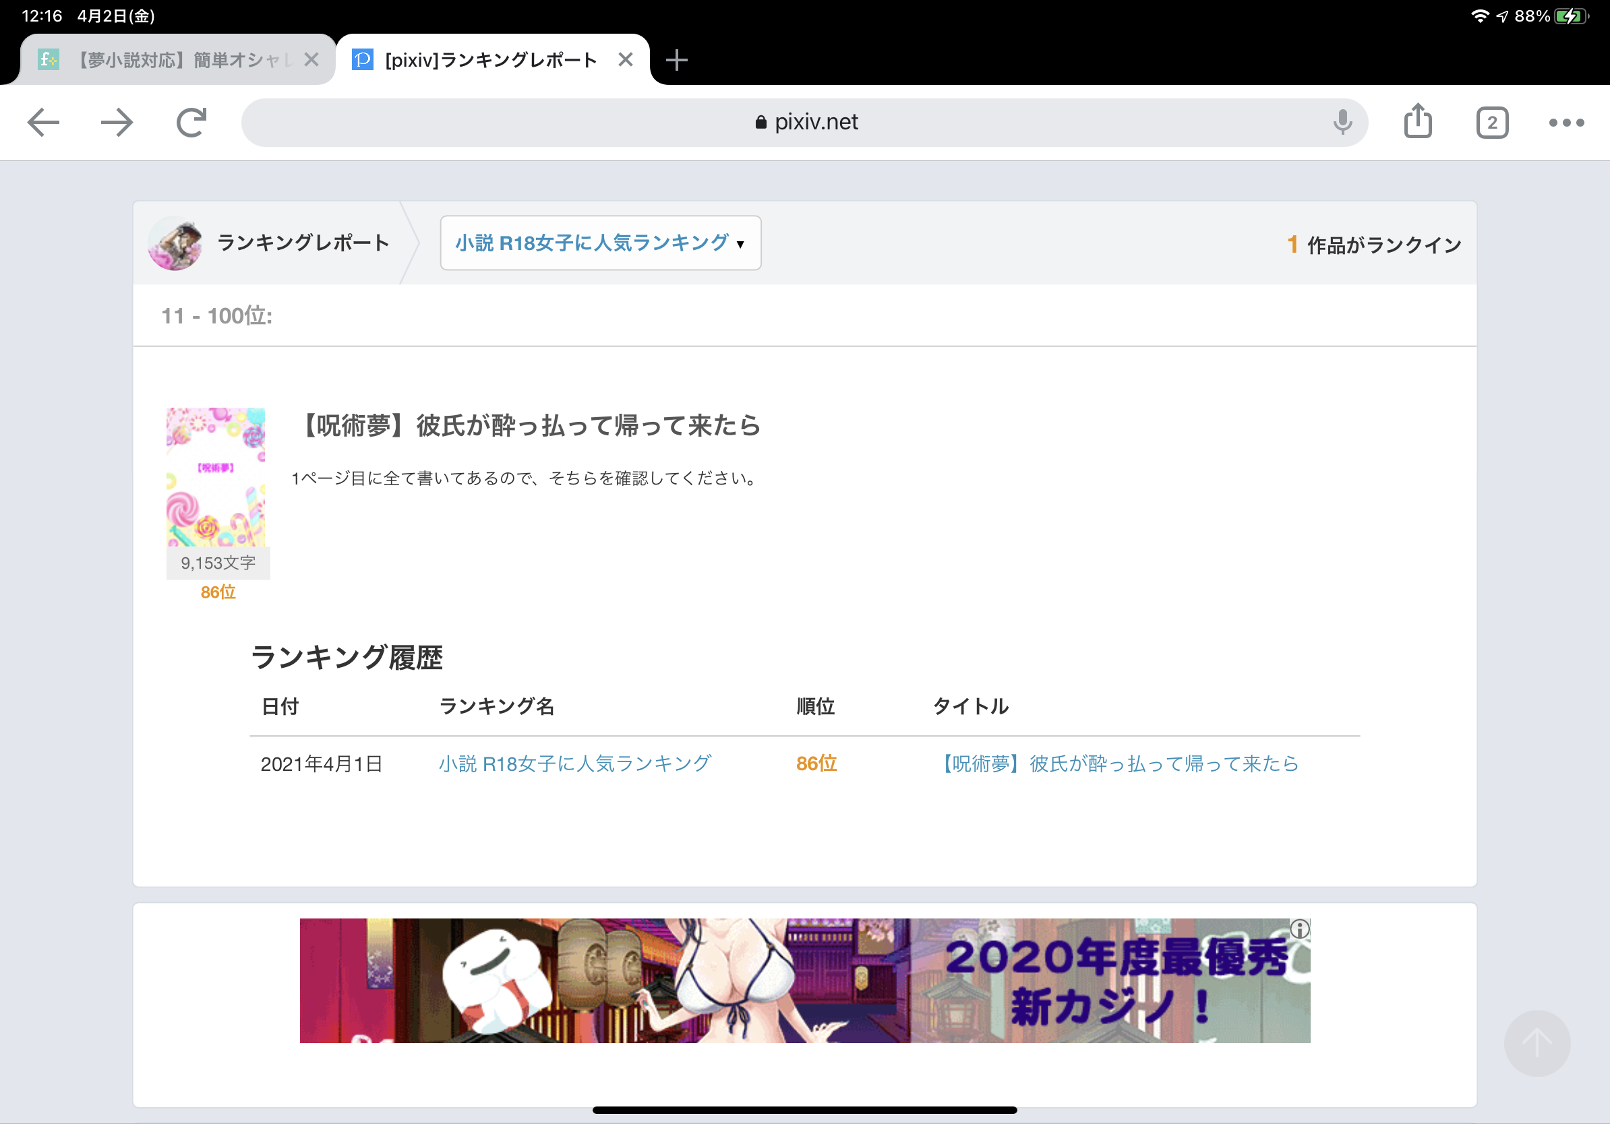This screenshot has width=1610, height=1124.
Task: Click the ad info icon on banner
Action: point(1300,929)
